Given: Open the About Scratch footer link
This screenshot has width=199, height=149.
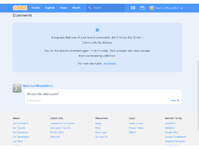Looking at the screenshot, I should pos(20,123).
